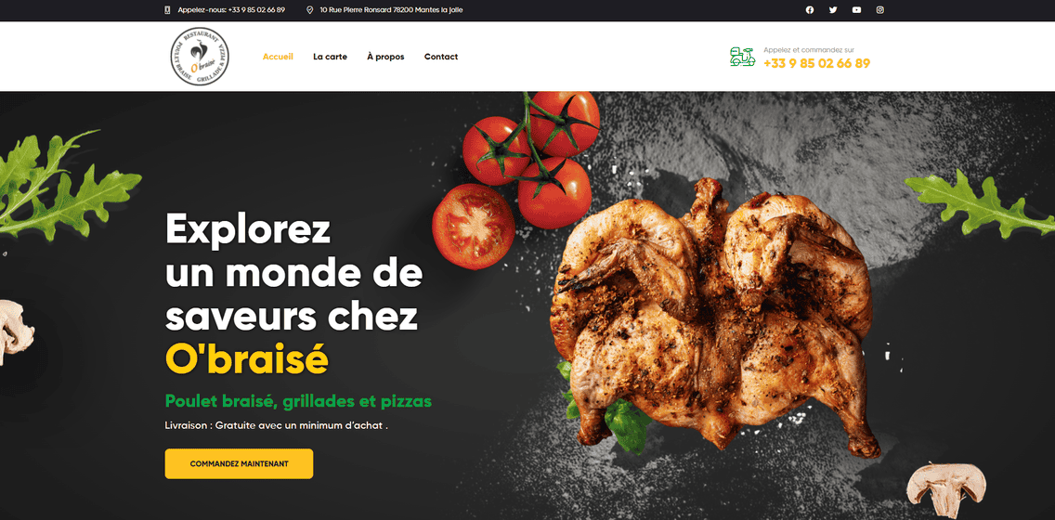Click the roasted chicken hero image
1055x520 pixels.
pyautogui.click(x=715, y=318)
